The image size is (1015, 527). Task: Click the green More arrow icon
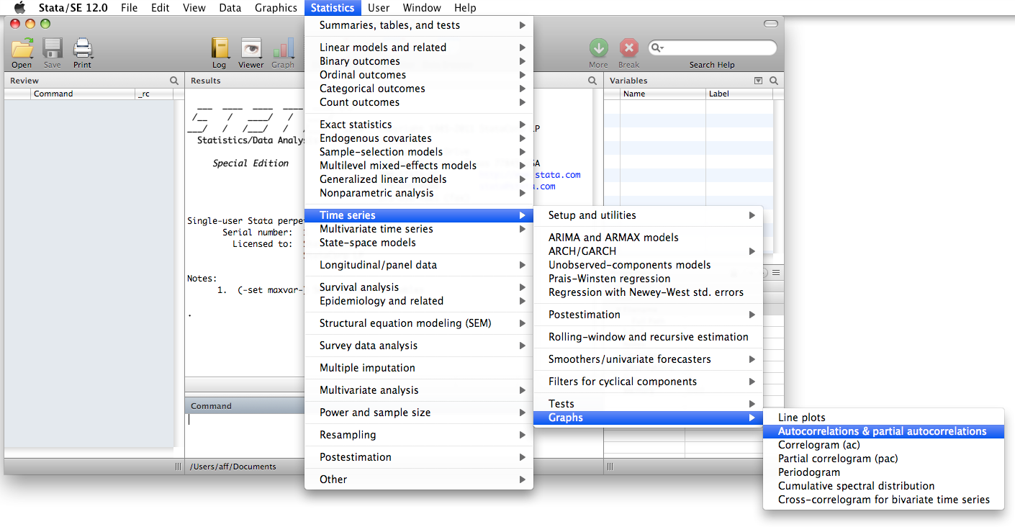tap(598, 48)
